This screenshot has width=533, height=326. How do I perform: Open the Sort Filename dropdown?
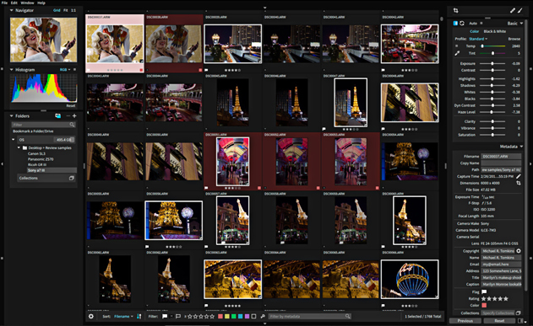123,316
